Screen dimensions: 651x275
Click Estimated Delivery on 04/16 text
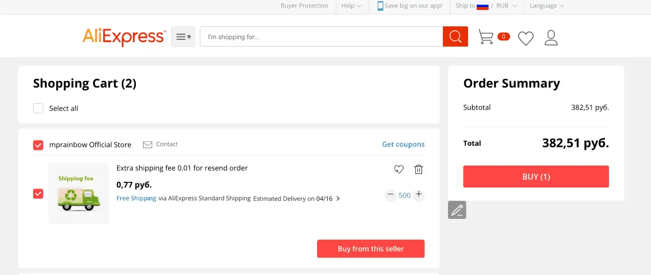293,199
